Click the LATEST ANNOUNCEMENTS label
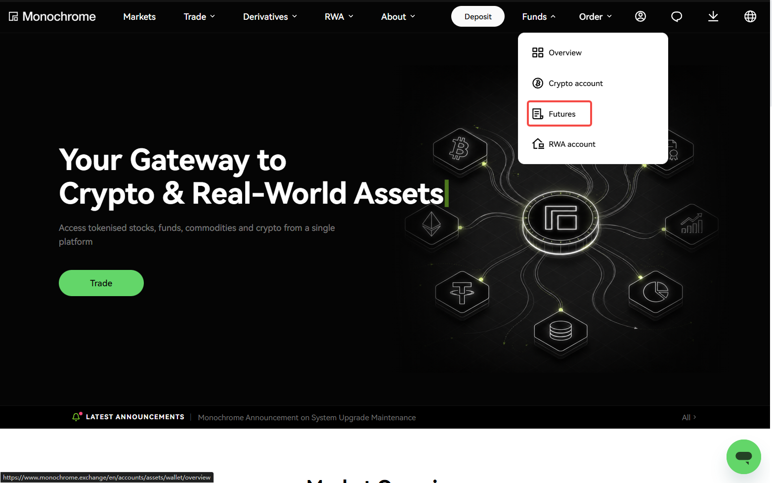Viewport: 772px width, 483px height. tap(135, 417)
